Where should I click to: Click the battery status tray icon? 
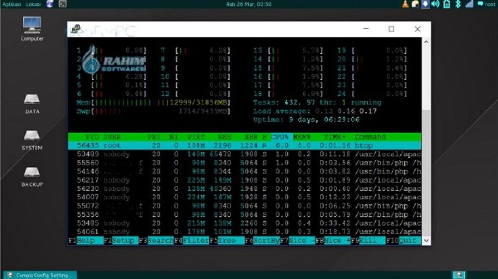click(x=446, y=4)
